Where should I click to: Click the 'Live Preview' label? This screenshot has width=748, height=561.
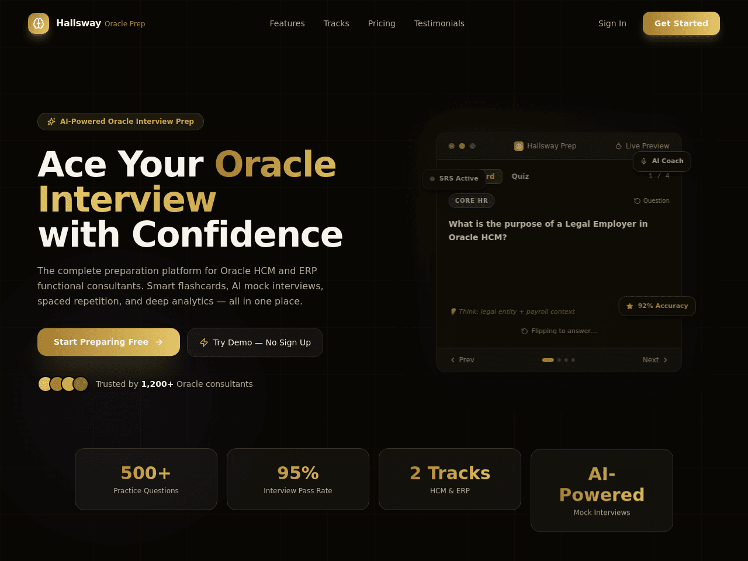click(647, 146)
